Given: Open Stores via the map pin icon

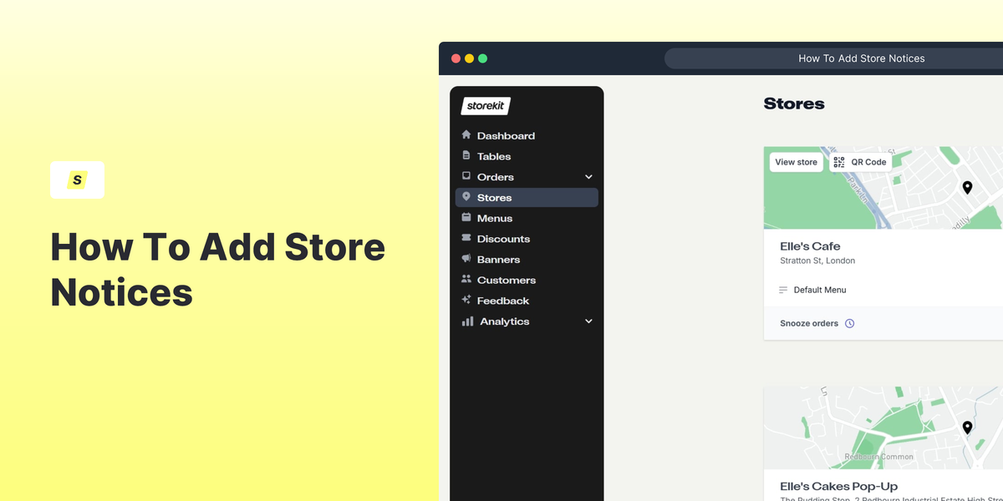Looking at the screenshot, I should coord(467,197).
